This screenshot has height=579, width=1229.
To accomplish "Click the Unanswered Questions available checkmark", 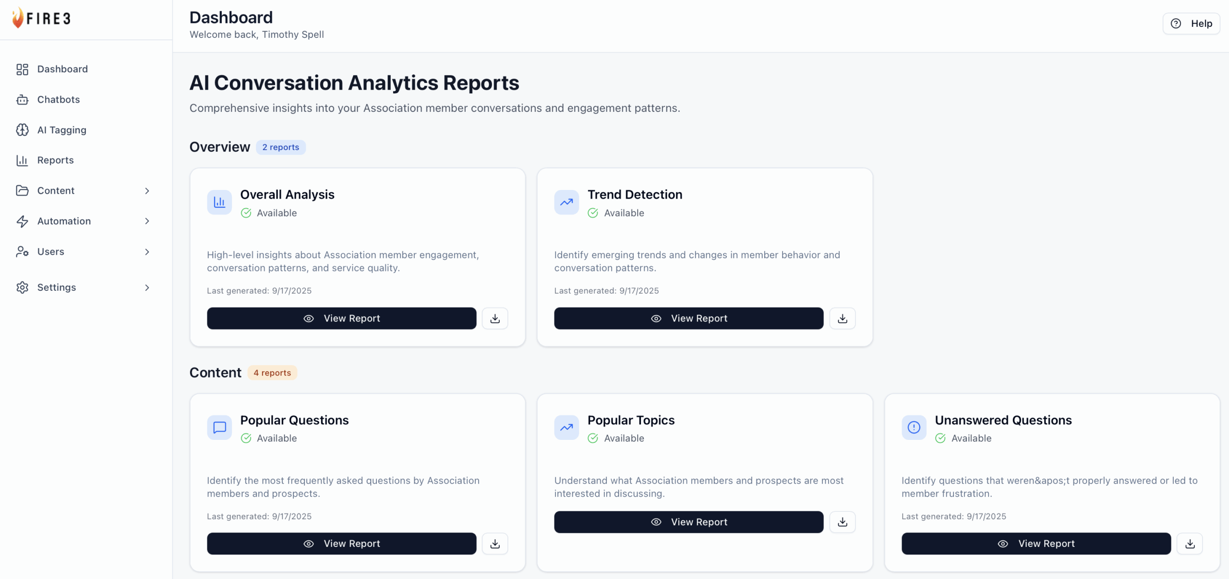I will [940, 438].
